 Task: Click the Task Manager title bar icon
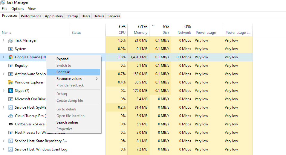click(x=3, y=2)
